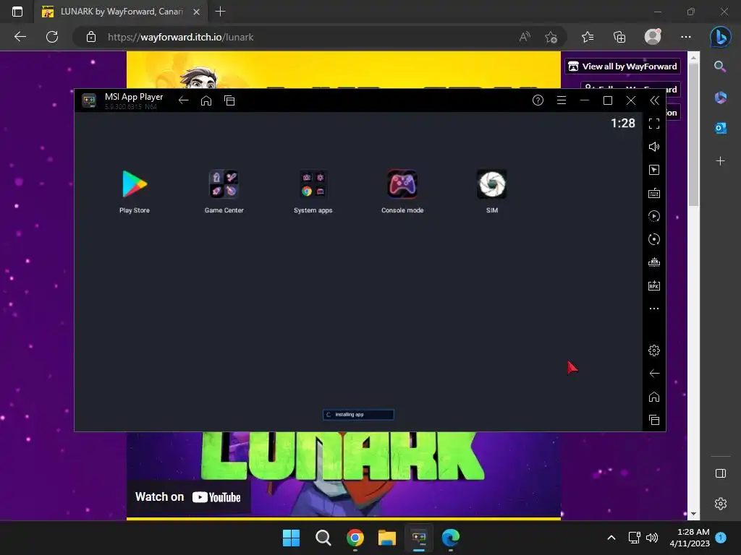Image resolution: width=741 pixels, height=555 pixels.
Task: Open App Player hamburger menu
Action: click(x=562, y=100)
